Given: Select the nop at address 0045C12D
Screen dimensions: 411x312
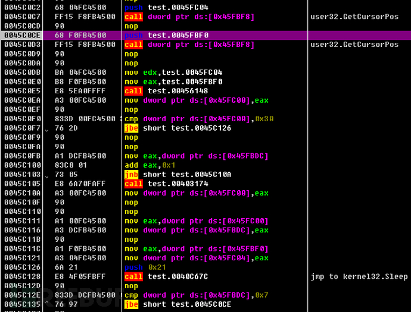Looking at the screenshot, I should click(131, 286).
